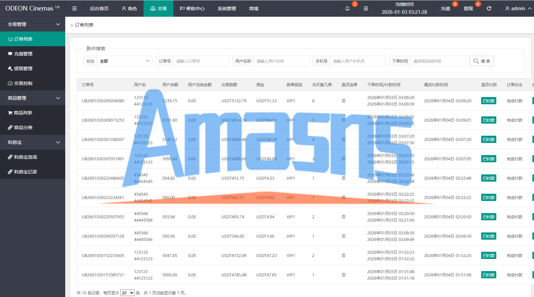Image resolution: width=534 pixels, height=297 pixels.
Task: Click order number UB2601030220507955
Action: [103, 217]
